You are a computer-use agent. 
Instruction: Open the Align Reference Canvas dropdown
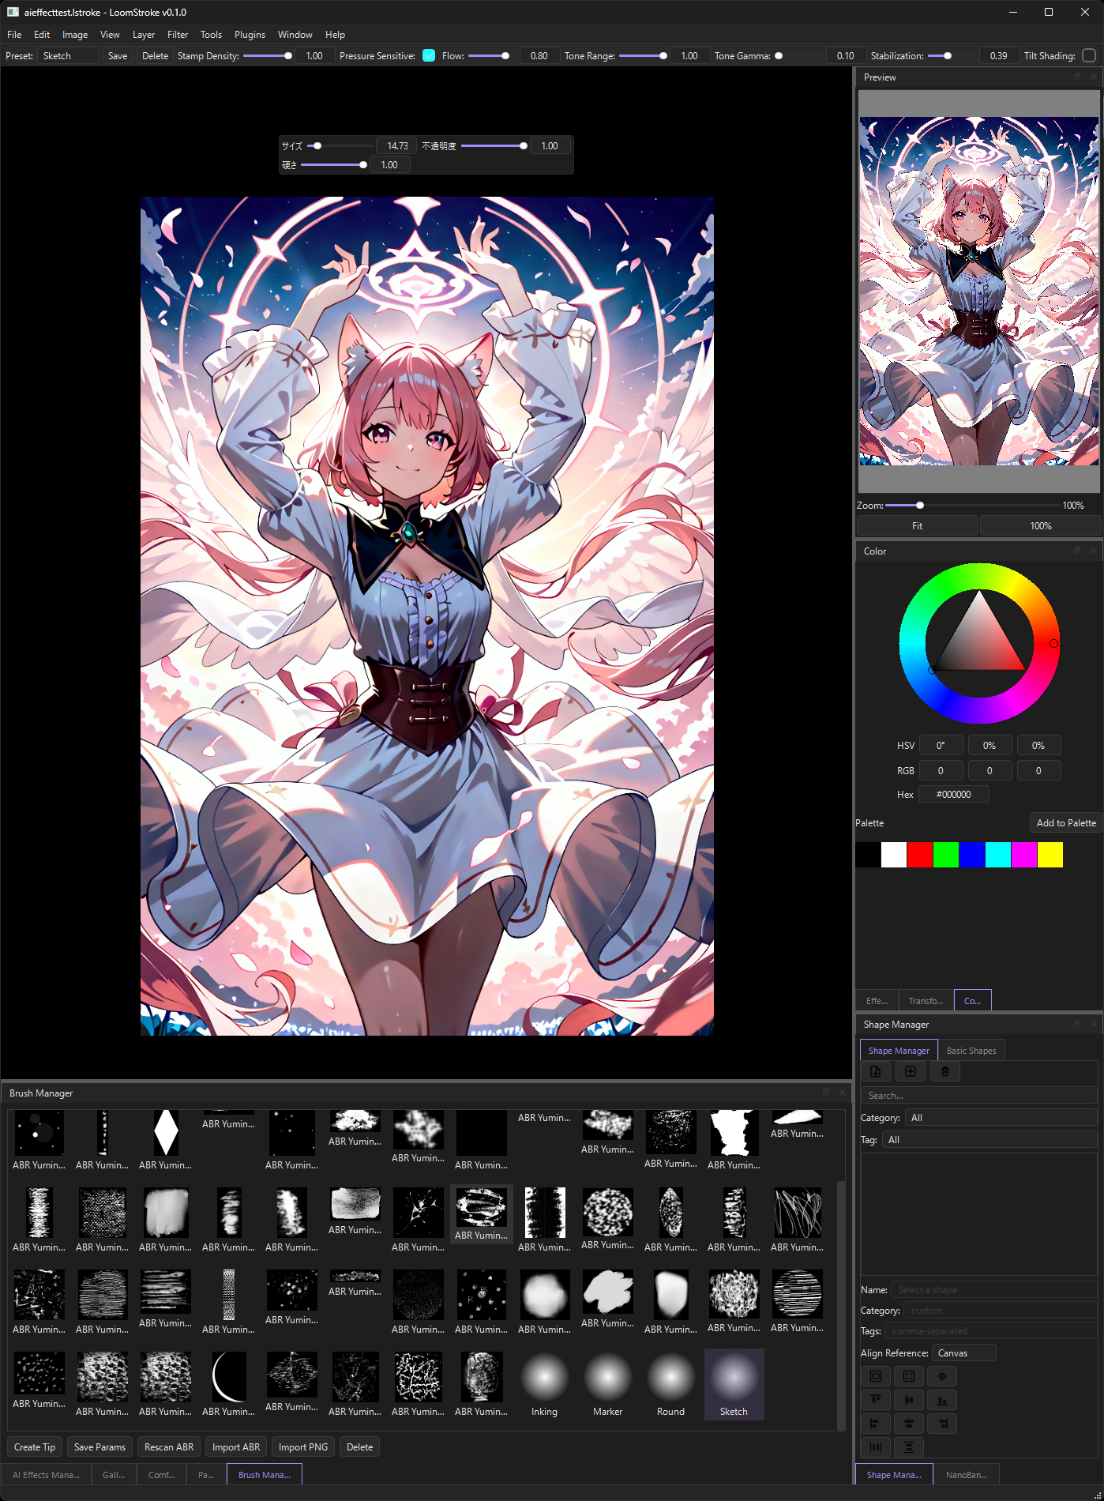[964, 1353]
